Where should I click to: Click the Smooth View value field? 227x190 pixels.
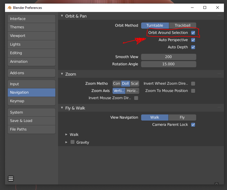(169, 57)
